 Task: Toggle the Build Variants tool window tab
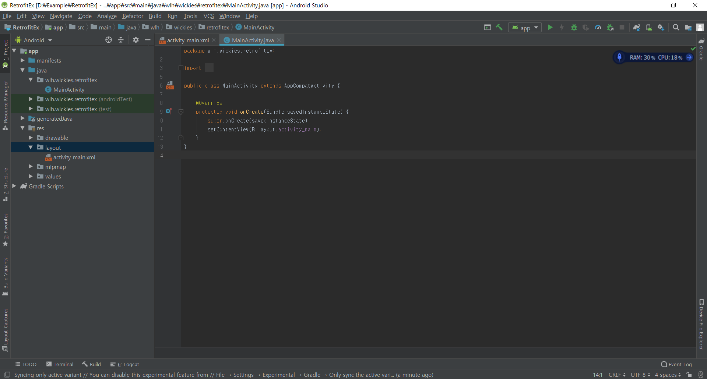point(6,276)
